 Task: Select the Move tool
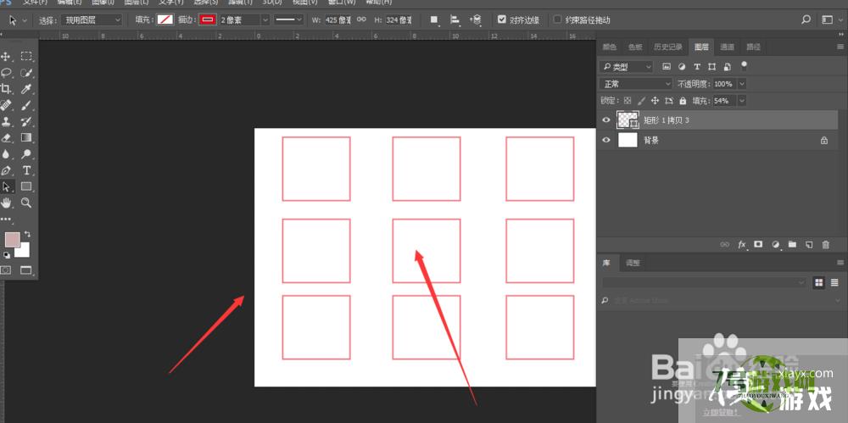pos(6,56)
